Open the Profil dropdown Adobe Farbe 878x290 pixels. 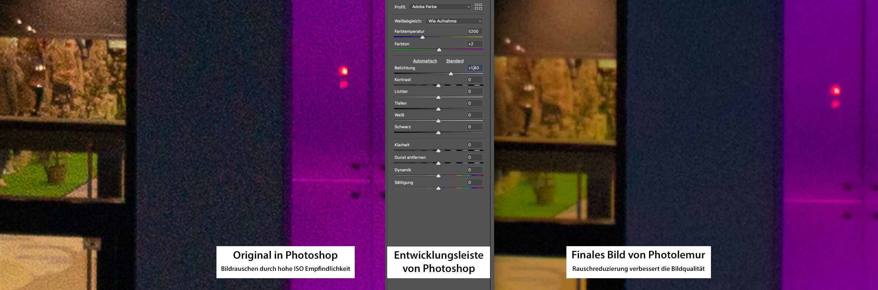click(x=440, y=7)
